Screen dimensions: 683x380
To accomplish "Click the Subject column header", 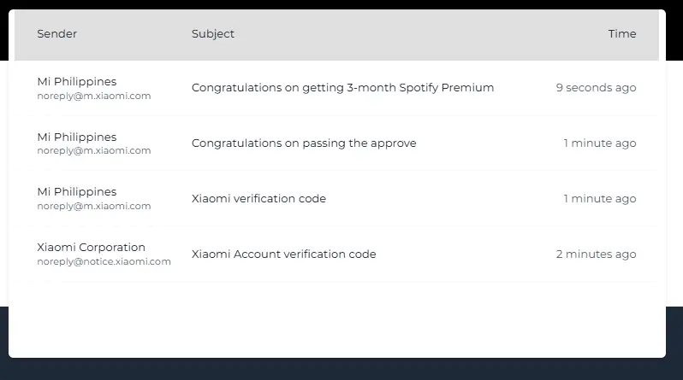I will tap(213, 34).
